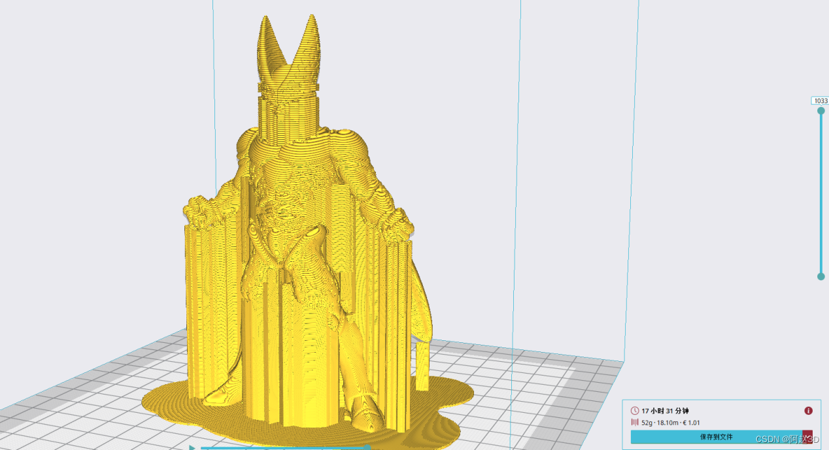The image size is (829, 450).
Task: Click the layer number field showing 1033
Action: [820, 101]
